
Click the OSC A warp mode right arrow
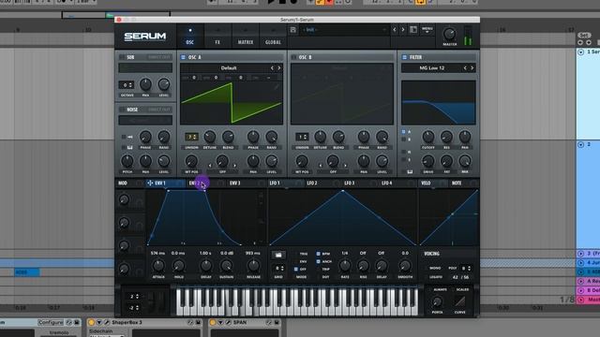[x=234, y=166]
